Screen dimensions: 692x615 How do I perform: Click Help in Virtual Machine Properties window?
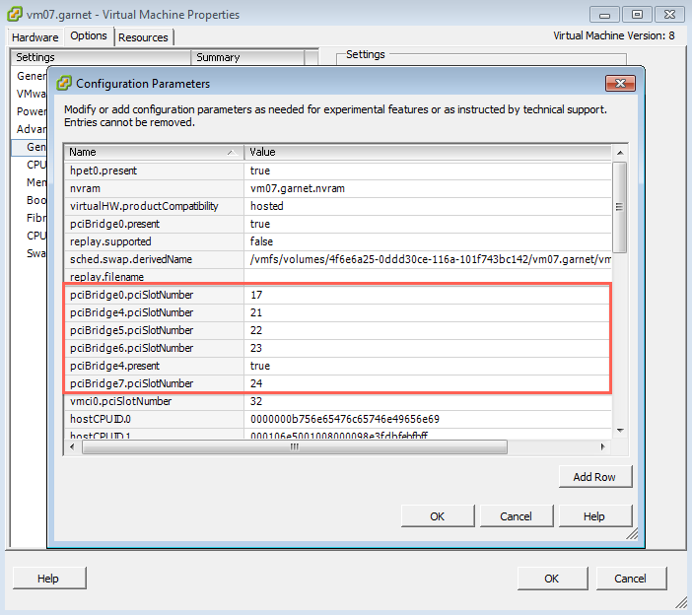click(48, 579)
